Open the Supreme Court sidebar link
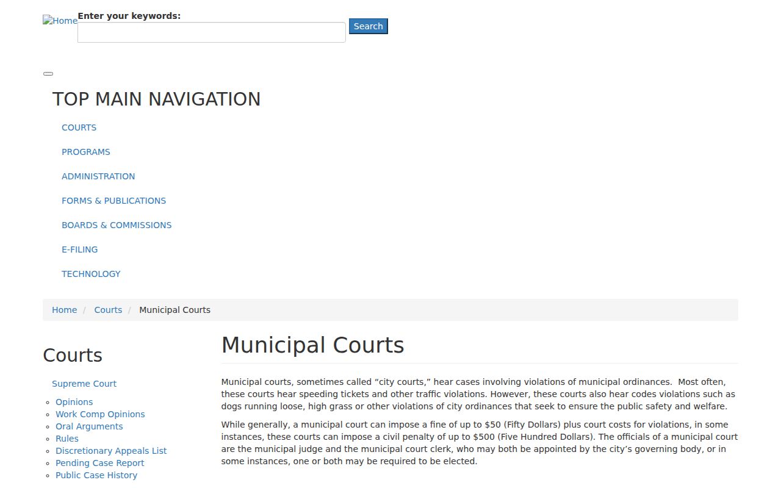The width and height of the screenshot is (781, 488). 84,384
